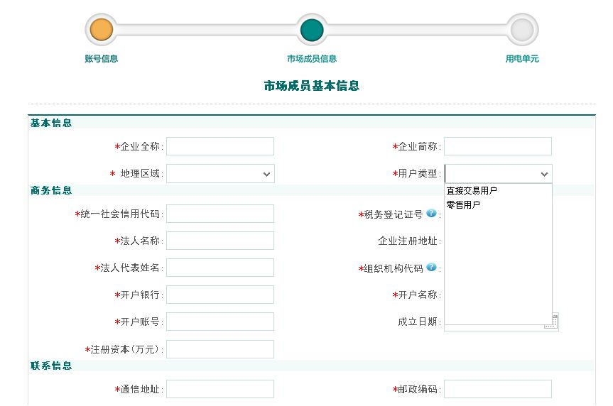The image size is (613, 406).
Task: Expand the 地理区域 dropdown
Action: (220, 174)
